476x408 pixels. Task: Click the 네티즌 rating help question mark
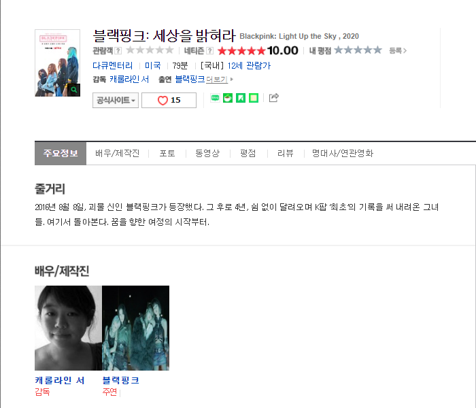[209, 51]
